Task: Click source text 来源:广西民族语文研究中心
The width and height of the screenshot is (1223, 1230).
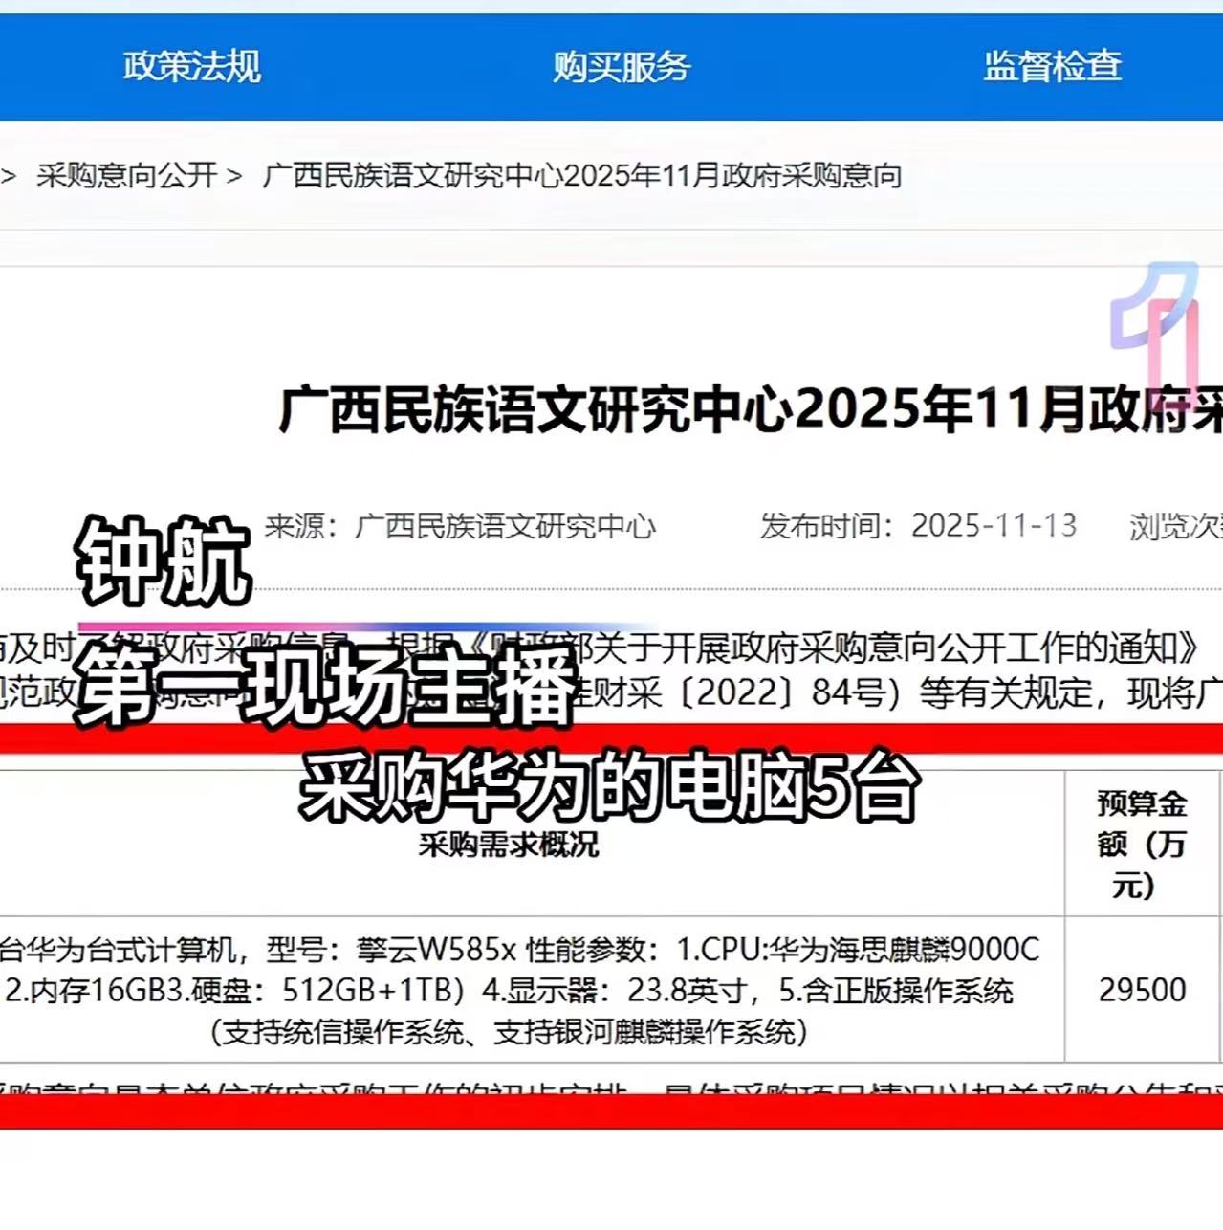Action: tap(460, 525)
